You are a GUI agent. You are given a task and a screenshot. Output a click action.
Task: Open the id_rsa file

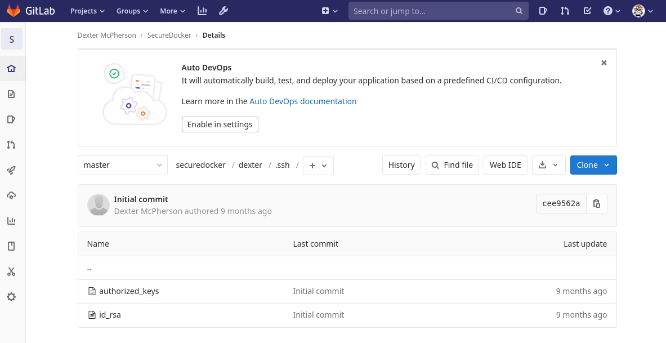click(110, 315)
